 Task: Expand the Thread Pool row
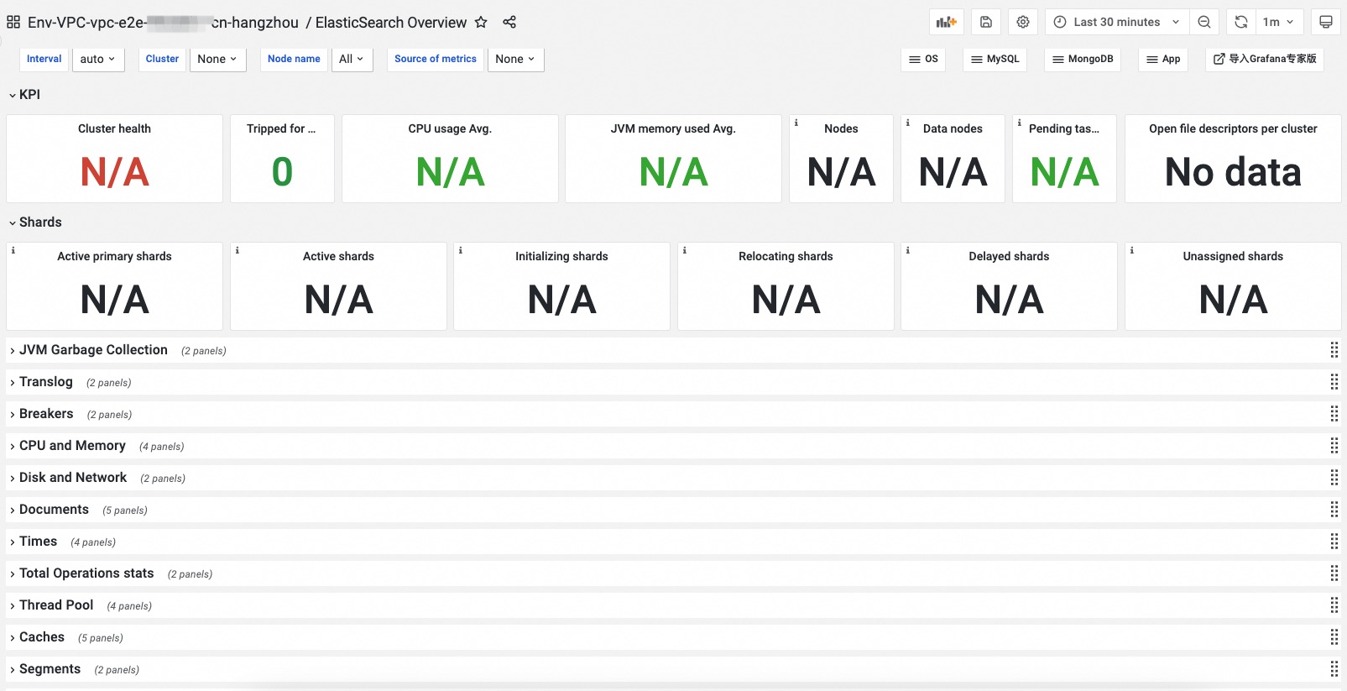(56, 605)
